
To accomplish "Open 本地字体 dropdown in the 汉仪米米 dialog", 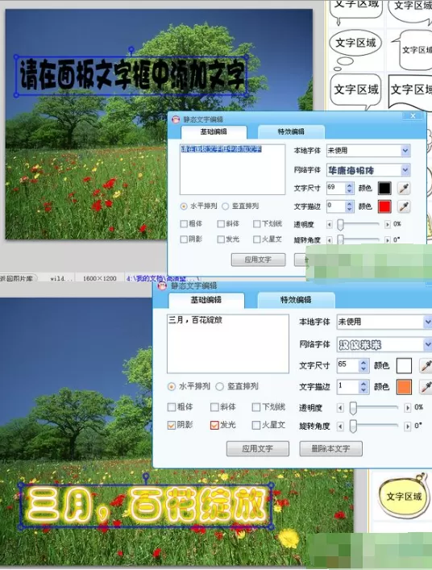I will [428, 322].
